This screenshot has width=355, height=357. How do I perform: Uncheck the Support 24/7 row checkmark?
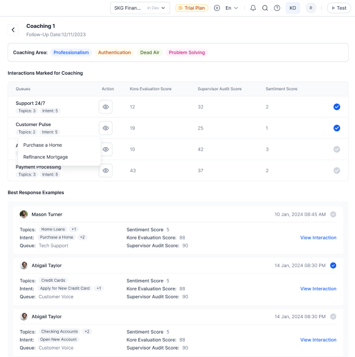coord(336,107)
